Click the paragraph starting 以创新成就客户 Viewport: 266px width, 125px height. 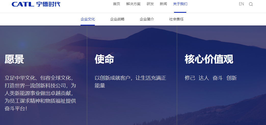point(130,82)
